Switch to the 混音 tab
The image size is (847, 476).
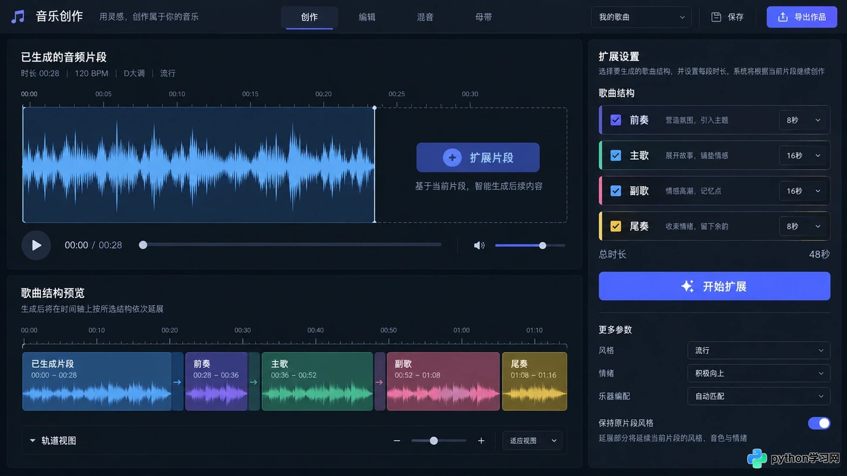(x=425, y=17)
